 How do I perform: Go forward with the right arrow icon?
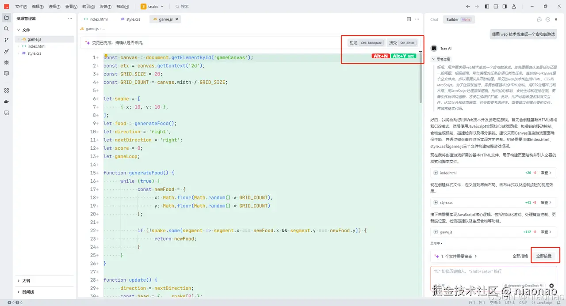[x=477, y=7]
